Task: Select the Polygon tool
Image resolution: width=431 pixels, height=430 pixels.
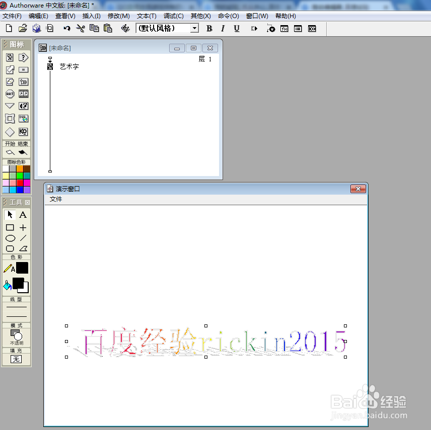Action: pos(23,248)
